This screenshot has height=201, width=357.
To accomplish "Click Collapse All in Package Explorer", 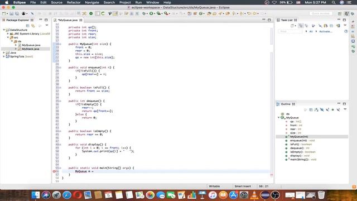I will coord(28,26).
